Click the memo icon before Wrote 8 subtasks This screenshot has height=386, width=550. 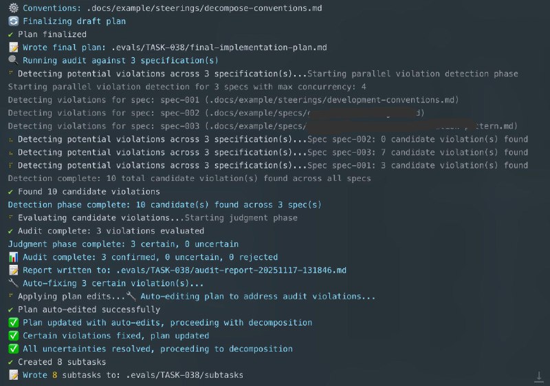tap(13, 375)
